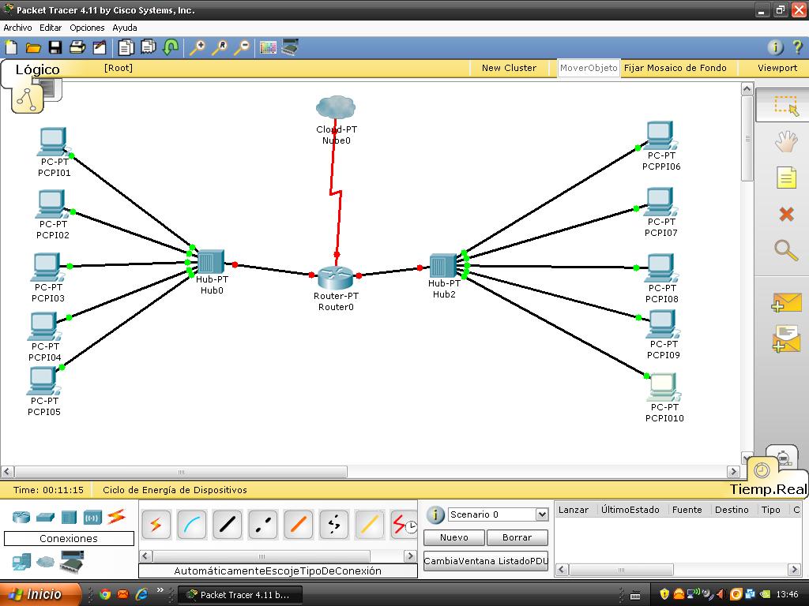Show network information via i icon
This screenshot has height=606, width=809.
(775, 47)
